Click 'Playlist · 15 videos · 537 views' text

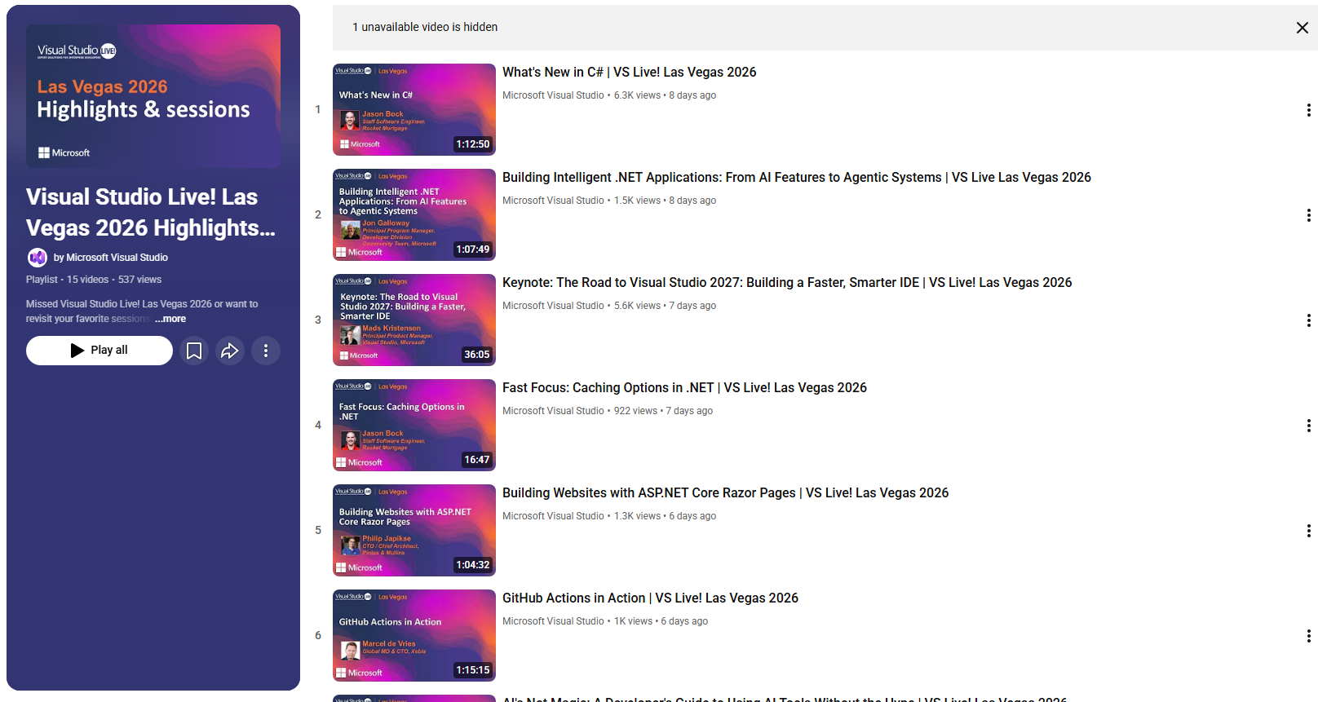point(94,280)
